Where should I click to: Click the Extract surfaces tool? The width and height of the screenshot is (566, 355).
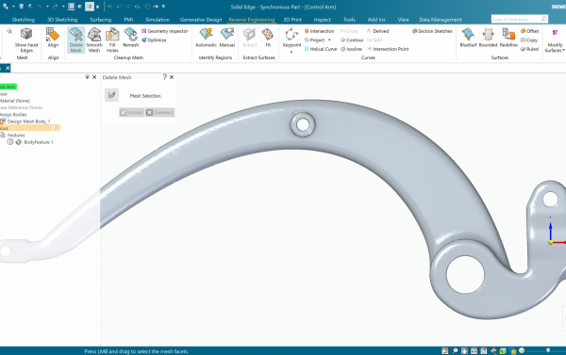(x=250, y=38)
